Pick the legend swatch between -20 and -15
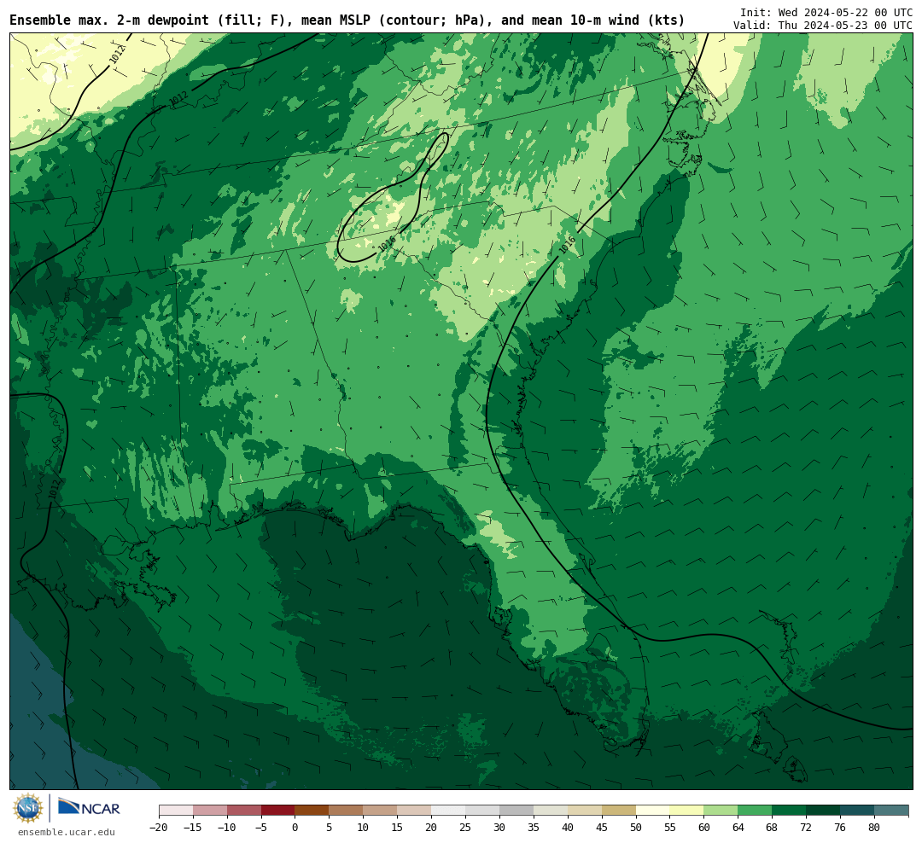The image size is (922, 843). [x=176, y=811]
